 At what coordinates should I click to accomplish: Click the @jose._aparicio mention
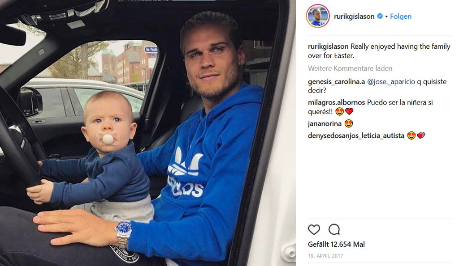click(391, 82)
